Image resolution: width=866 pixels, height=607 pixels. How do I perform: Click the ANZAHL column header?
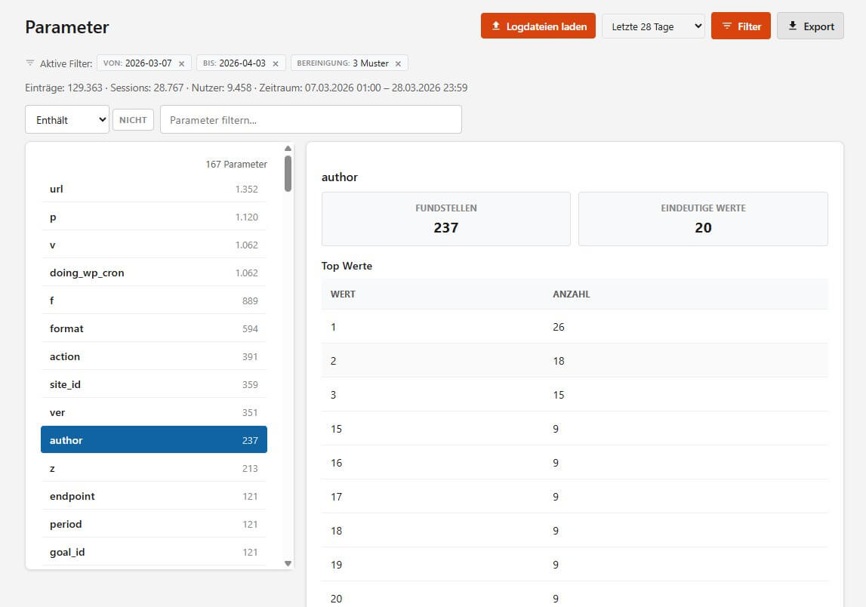click(571, 294)
